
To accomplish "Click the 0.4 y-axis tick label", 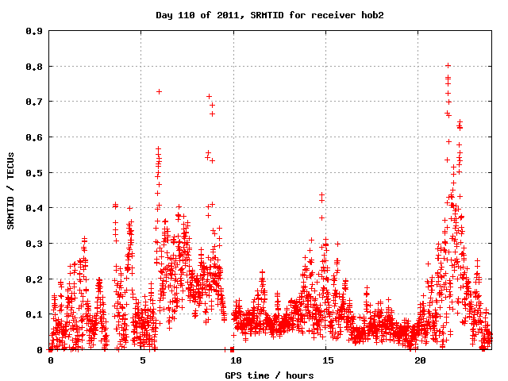I will coord(35,208).
